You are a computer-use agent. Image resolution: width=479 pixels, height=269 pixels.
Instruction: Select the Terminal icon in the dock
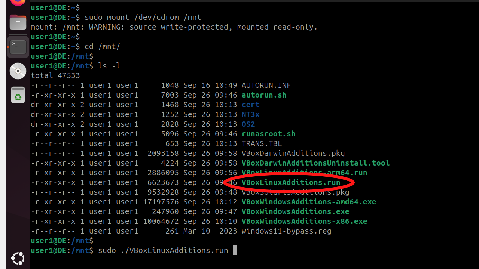[x=18, y=47]
